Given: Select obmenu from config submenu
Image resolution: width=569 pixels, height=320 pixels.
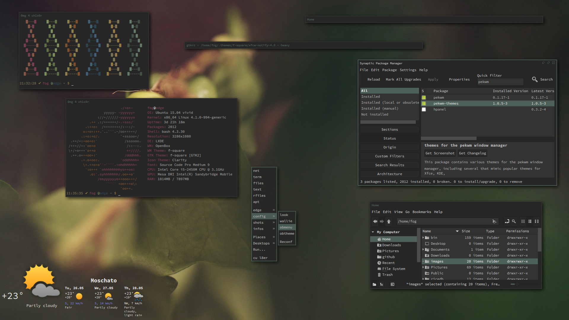Looking at the screenshot, I should coord(287,227).
